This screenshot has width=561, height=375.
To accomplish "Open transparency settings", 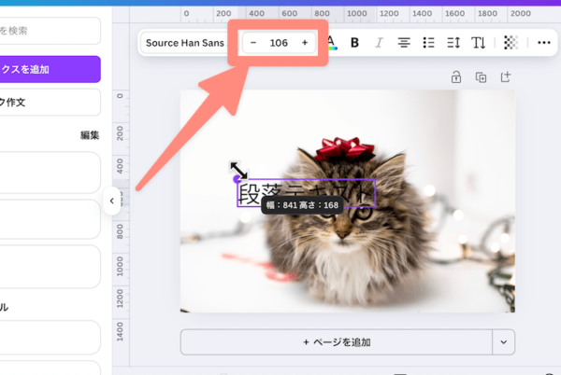I will [511, 43].
